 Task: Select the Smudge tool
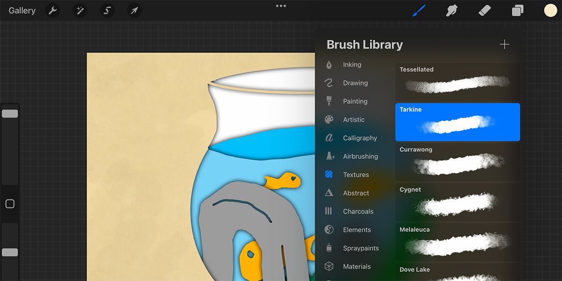[x=451, y=10]
